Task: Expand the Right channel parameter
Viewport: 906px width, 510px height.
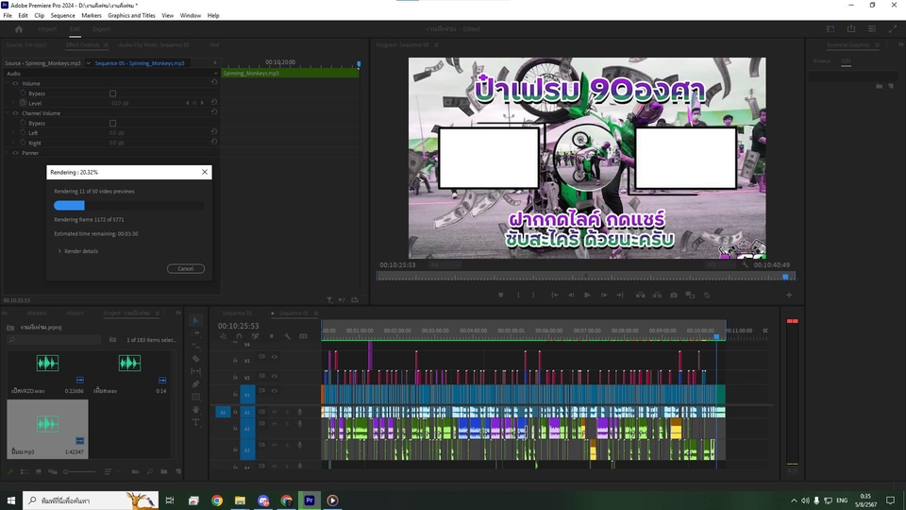Action: pos(13,143)
